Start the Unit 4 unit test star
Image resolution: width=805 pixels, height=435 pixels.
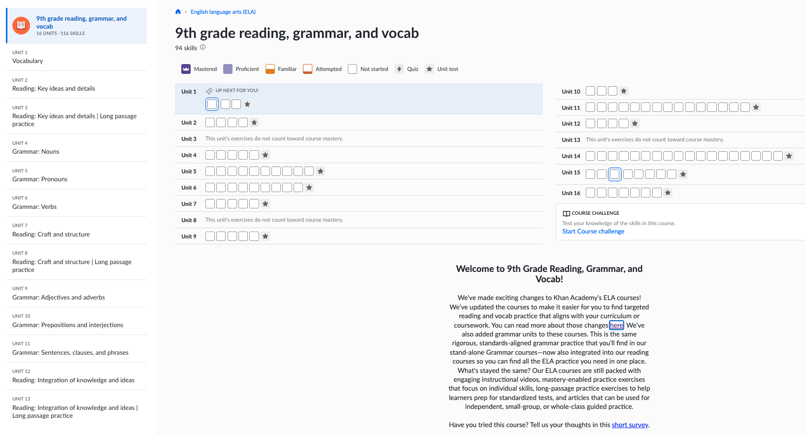[x=265, y=155]
